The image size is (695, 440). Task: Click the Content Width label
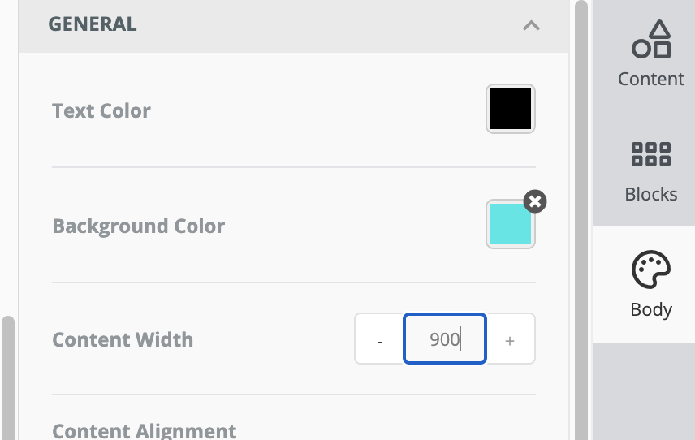tap(123, 340)
